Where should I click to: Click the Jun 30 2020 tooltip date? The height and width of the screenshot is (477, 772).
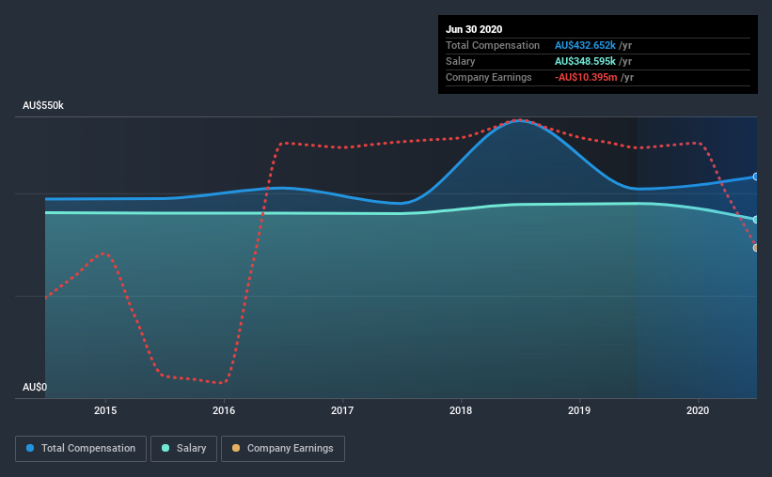[x=474, y=29]
